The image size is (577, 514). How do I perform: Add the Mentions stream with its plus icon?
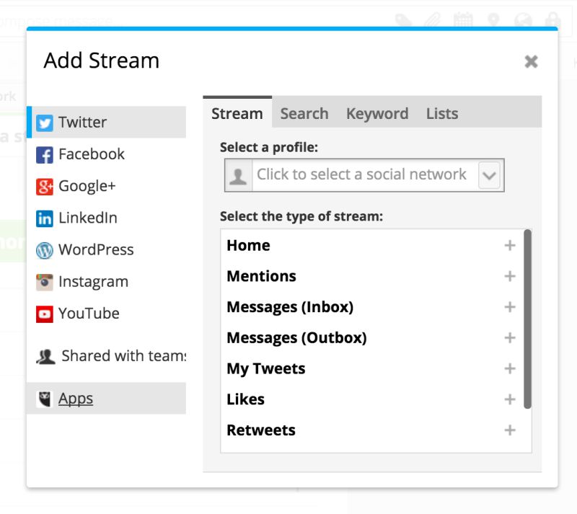510,276
